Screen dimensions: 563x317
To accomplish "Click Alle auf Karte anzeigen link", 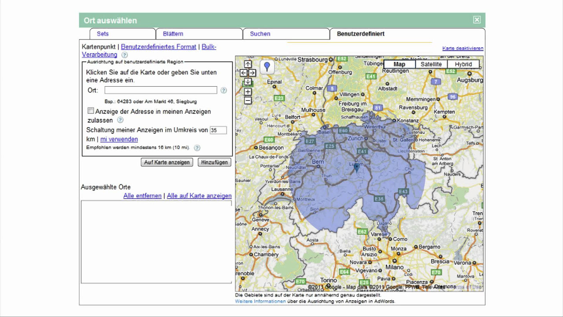I will (x=199, y=195).
